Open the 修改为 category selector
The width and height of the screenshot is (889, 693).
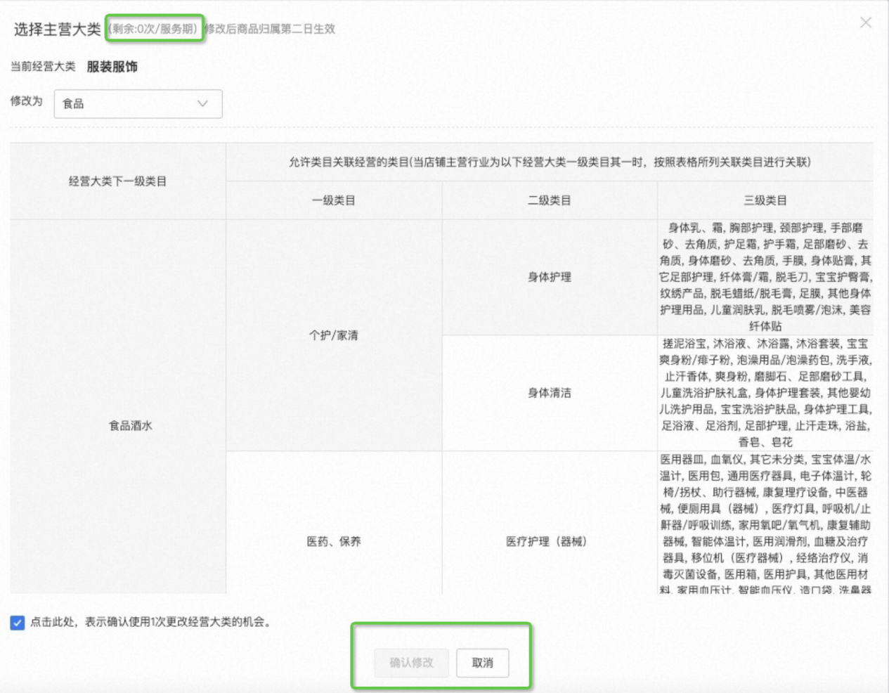138,103
